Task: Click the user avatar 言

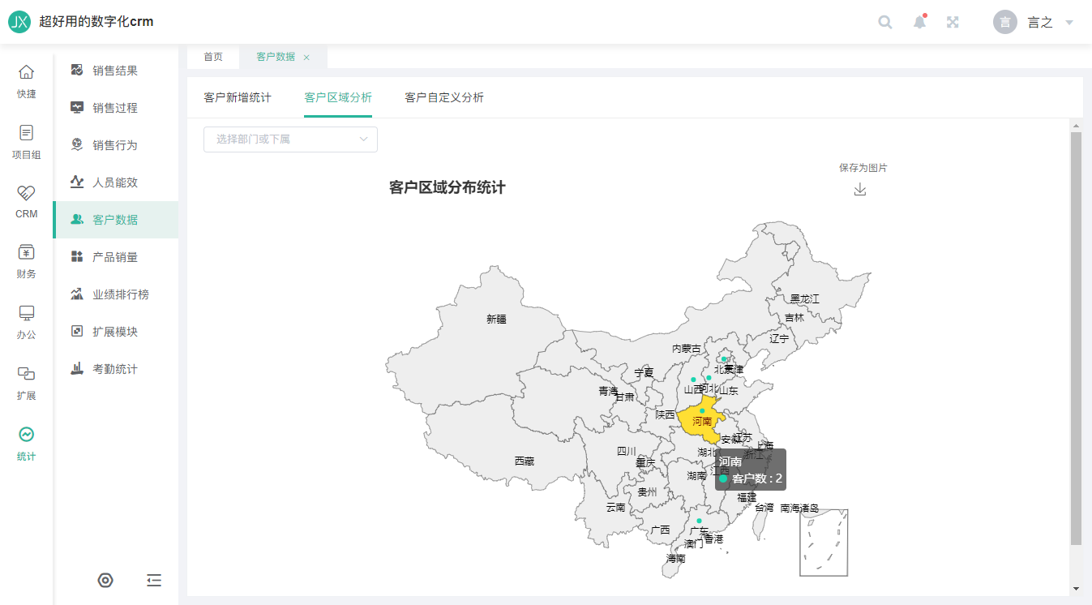Action: coord(1005,22)
